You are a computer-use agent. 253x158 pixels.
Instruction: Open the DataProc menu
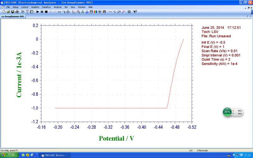coord(46,7)
